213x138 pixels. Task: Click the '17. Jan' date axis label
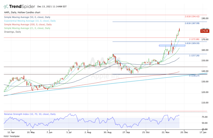coord(203,132)
